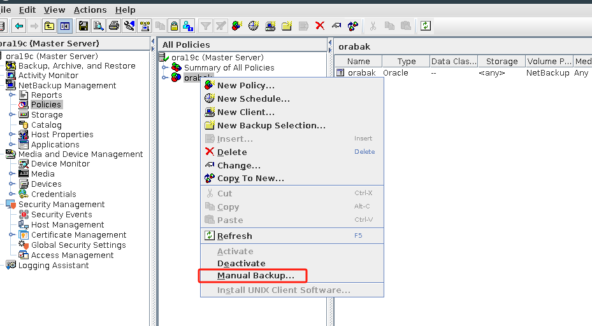Click the back arrow toolbar icon
This screenshot has height=326, width=592.
tap(19, 26)
